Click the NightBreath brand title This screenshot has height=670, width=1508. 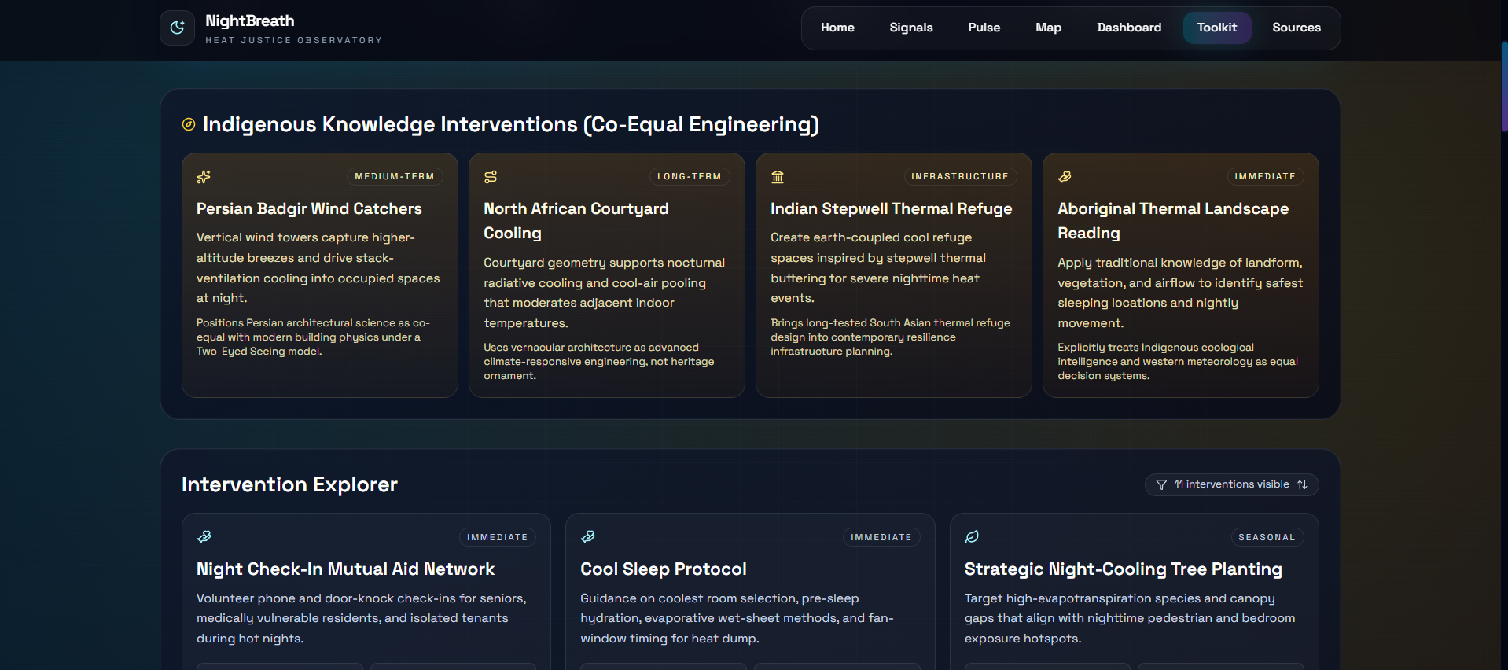coord(250,20)
